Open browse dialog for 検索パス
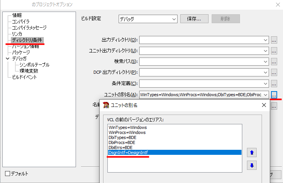 [274, 62]
